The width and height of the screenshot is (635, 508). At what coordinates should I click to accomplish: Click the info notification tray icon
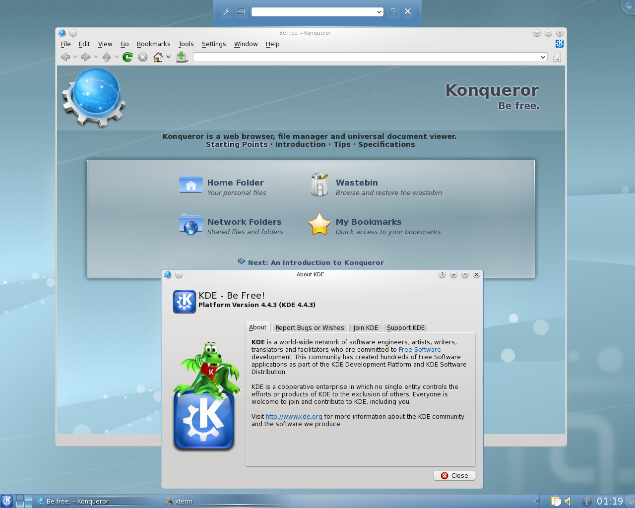(587, 502)
